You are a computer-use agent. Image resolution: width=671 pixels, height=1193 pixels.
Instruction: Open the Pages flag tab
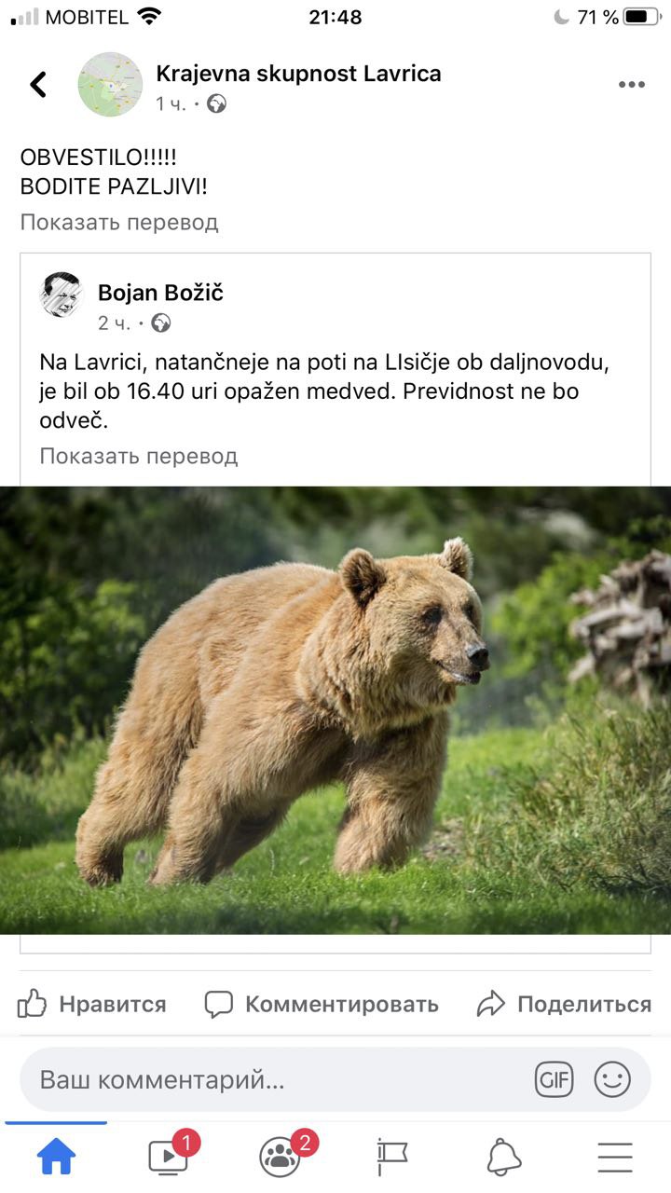[x=391, y=1157]
